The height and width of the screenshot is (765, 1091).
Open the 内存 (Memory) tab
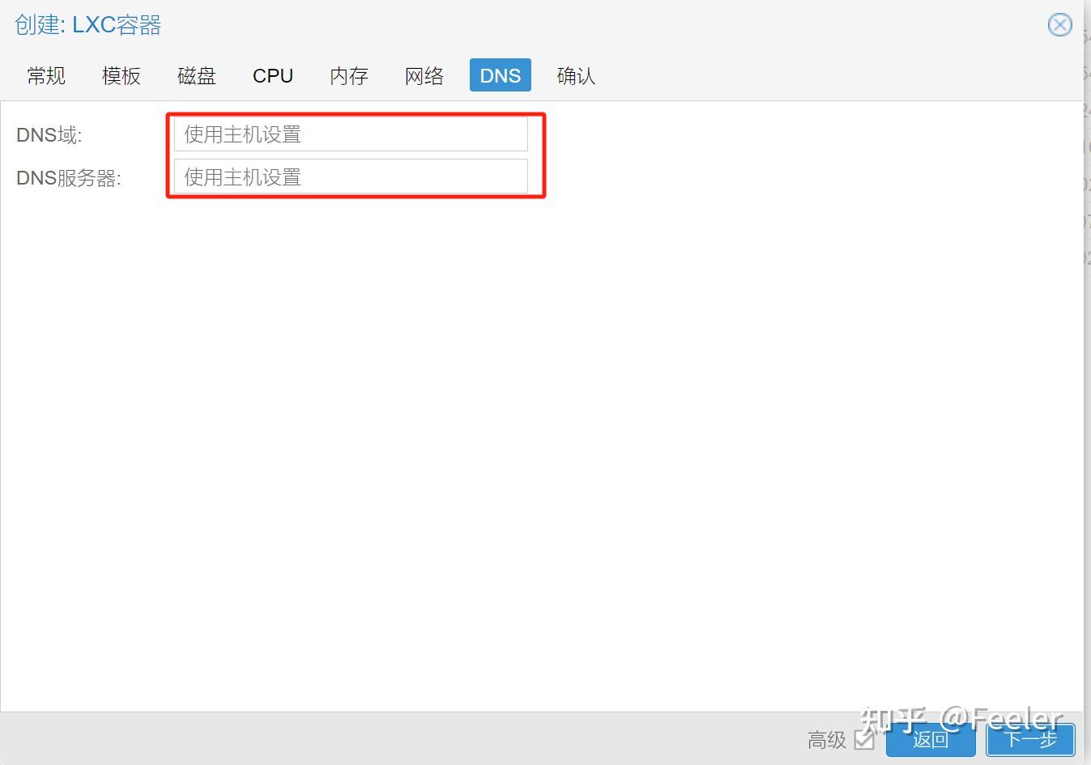(348, 75)
